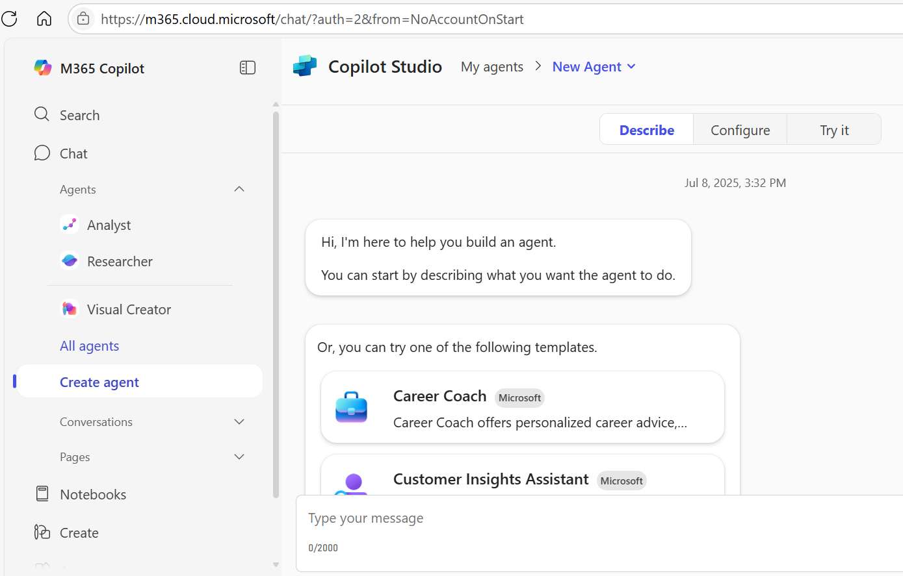Click Microsoft badge beside Career Coach
The image size is (903, 576).
[519, 397]
